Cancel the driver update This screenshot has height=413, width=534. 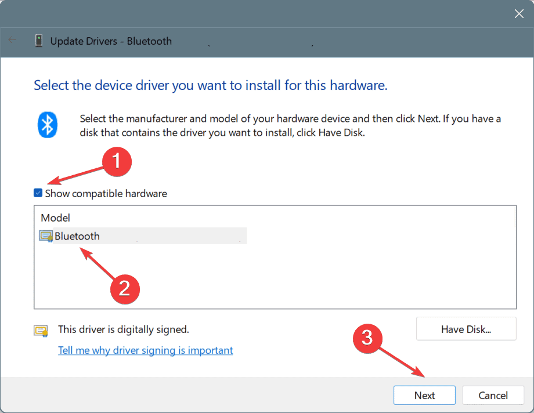(x=493, y=395)
